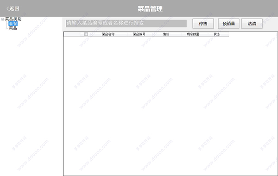Collapse the 菜品类别 tree node

click(2, 19)
